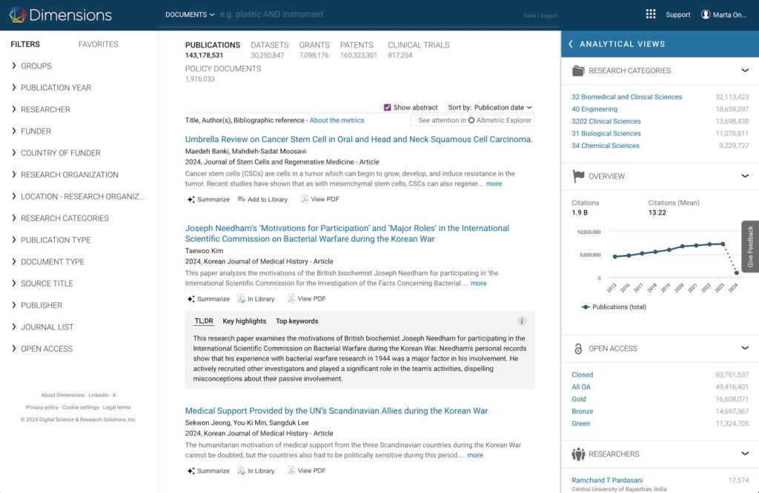Open the Key highlights tab in TL;DR
Screen dimensions: 759x493
[245, 321]
